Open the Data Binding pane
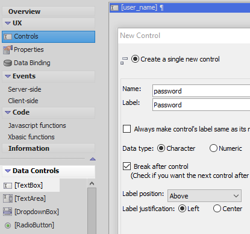Viewport: 250px width, 234px height. (27, 63)
